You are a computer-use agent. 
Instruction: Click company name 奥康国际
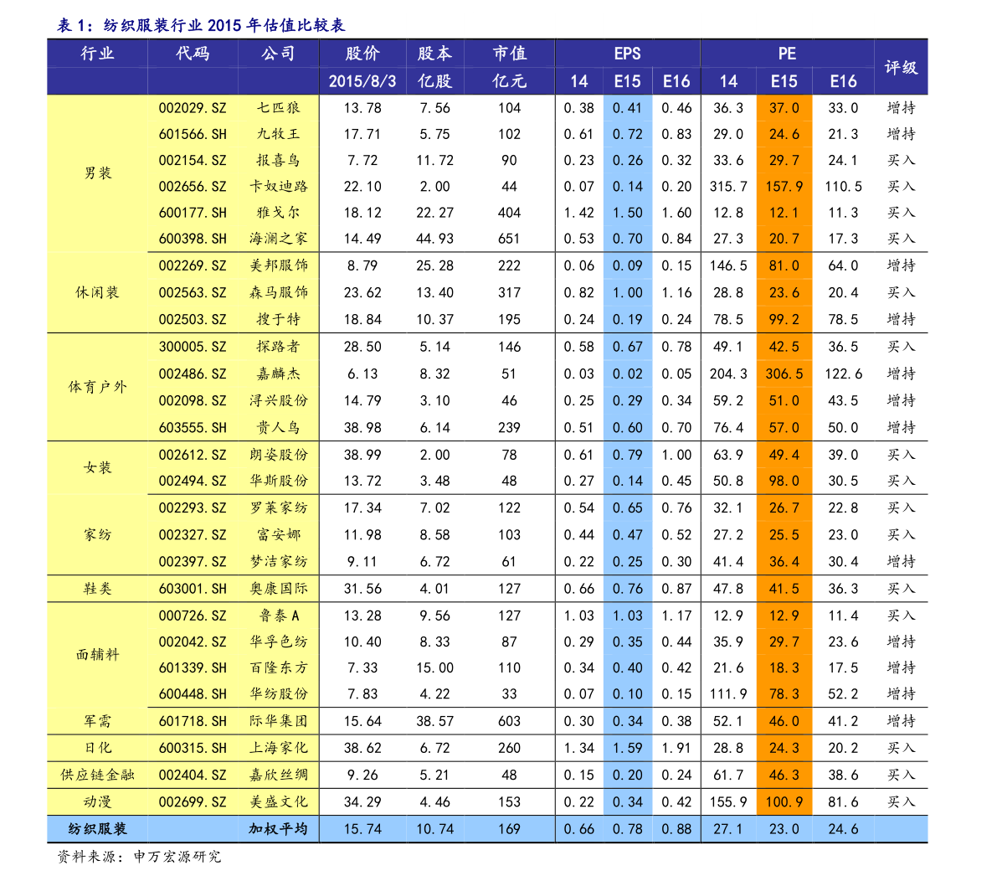279,589
